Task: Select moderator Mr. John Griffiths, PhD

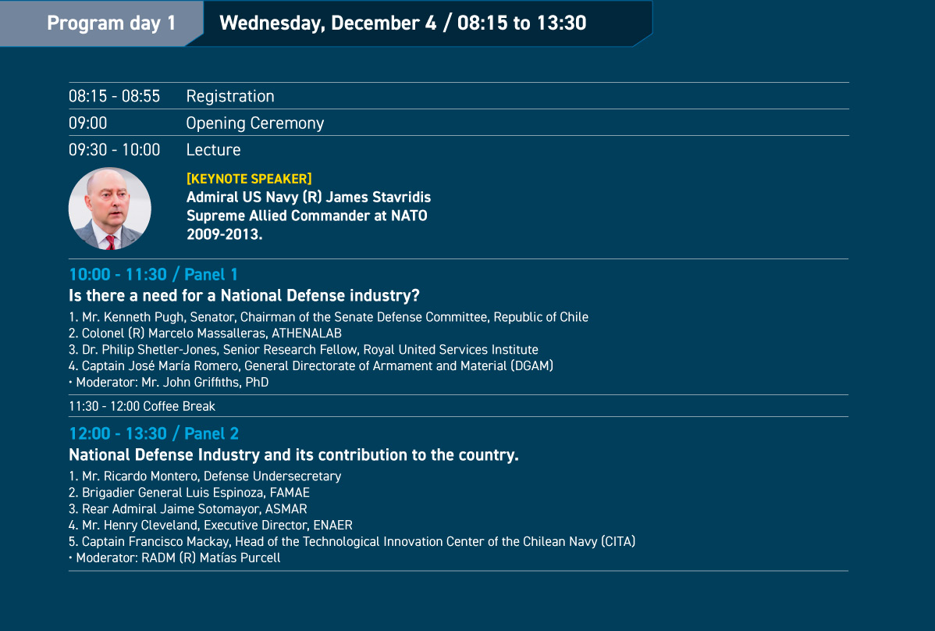Action: click(169, 383)
